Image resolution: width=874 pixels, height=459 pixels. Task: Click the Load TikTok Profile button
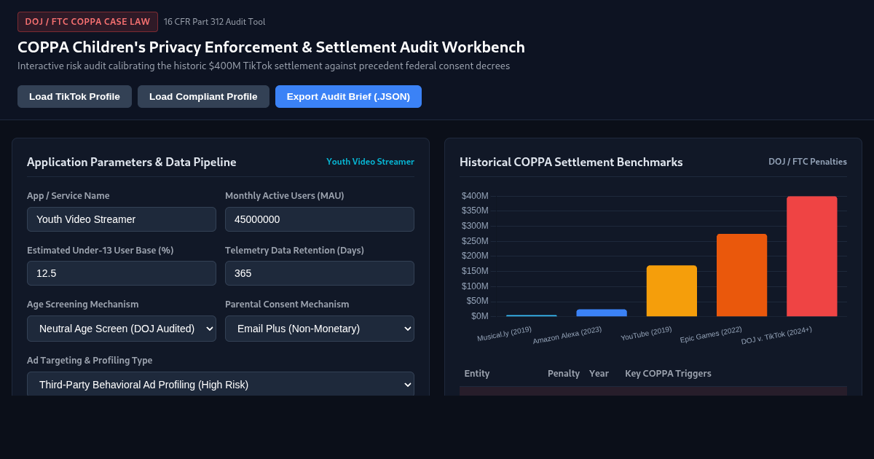(x=74, y=96)
